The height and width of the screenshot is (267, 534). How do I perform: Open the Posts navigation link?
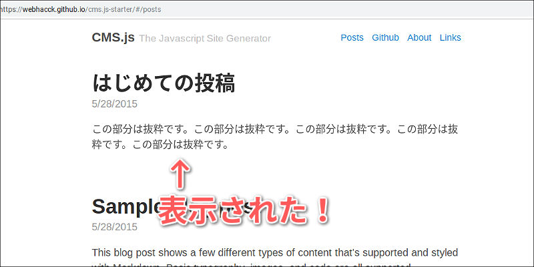click(x=352, y=37)
